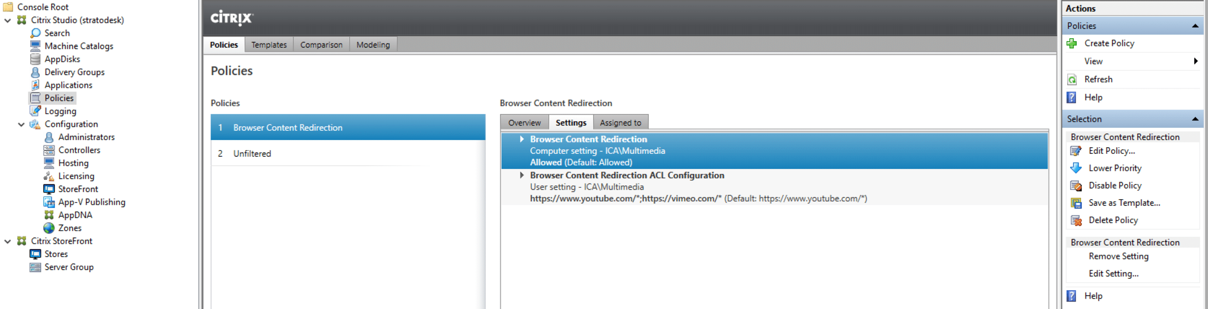Viewport: 1208px width, 309px height.
Task: Click the Citrix logo in the header
Action: coord(232,18)
